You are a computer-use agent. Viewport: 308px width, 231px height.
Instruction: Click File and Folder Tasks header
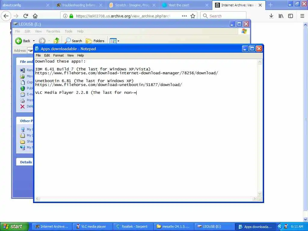pyautogui.click(x=25, y=62)
